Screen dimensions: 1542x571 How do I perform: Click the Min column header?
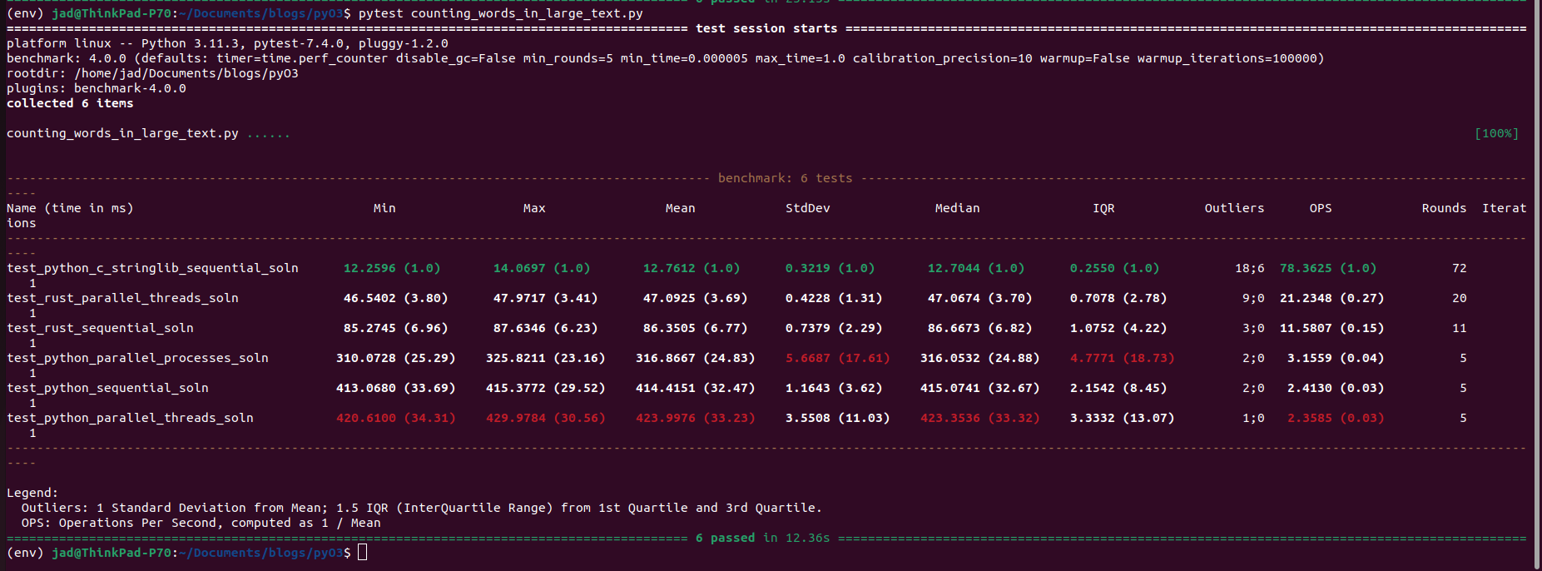[x=384, y=208]
